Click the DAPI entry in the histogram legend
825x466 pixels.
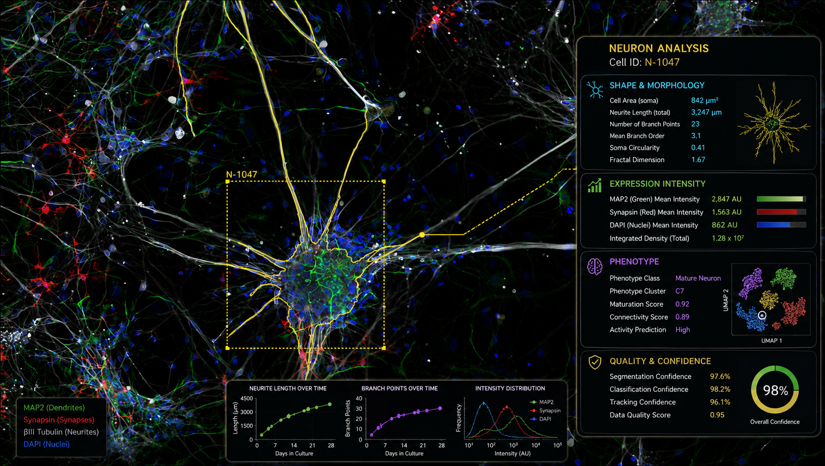pos(540,419)
